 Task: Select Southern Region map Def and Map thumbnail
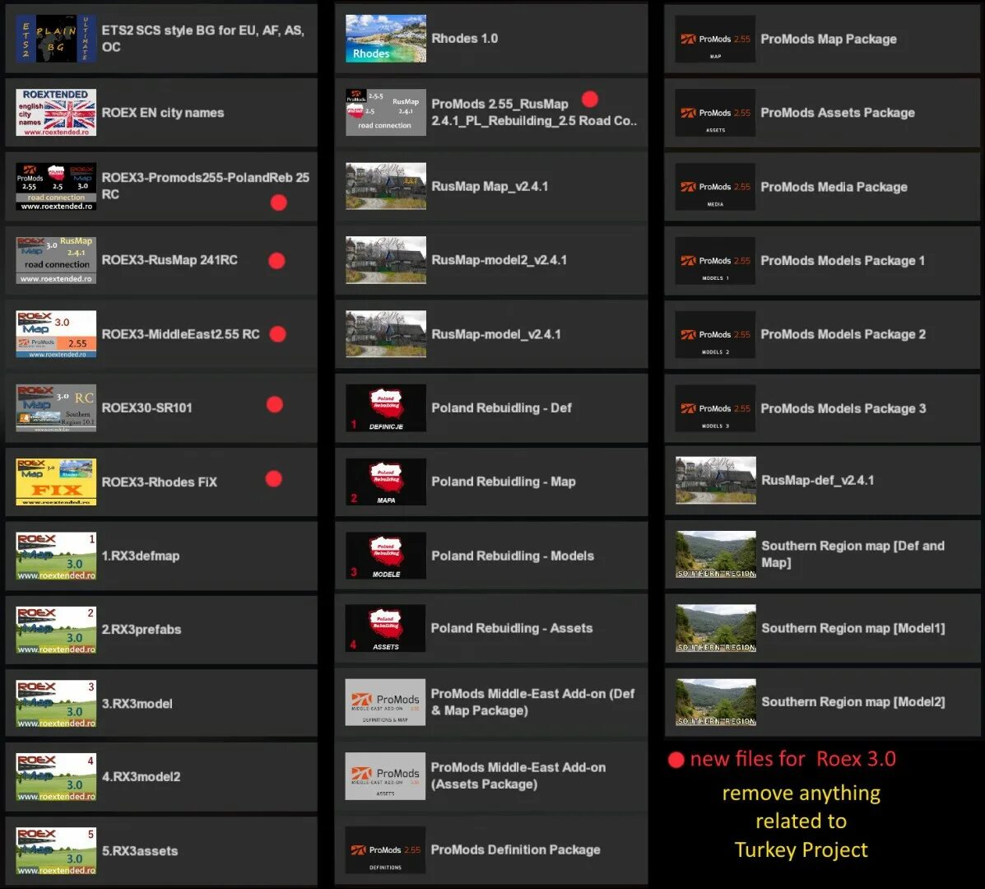coord(716,555)
